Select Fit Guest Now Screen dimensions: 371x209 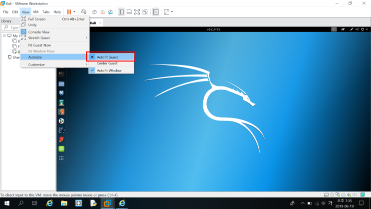(55, 45)
